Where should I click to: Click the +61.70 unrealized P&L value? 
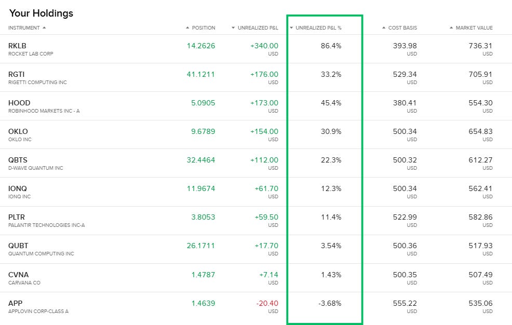[x=266, y=188]
